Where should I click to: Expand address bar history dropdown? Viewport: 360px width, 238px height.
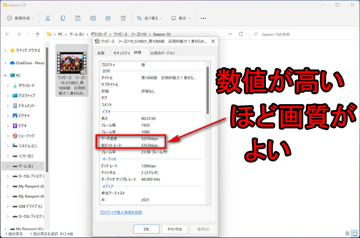(x=230, y=34)
